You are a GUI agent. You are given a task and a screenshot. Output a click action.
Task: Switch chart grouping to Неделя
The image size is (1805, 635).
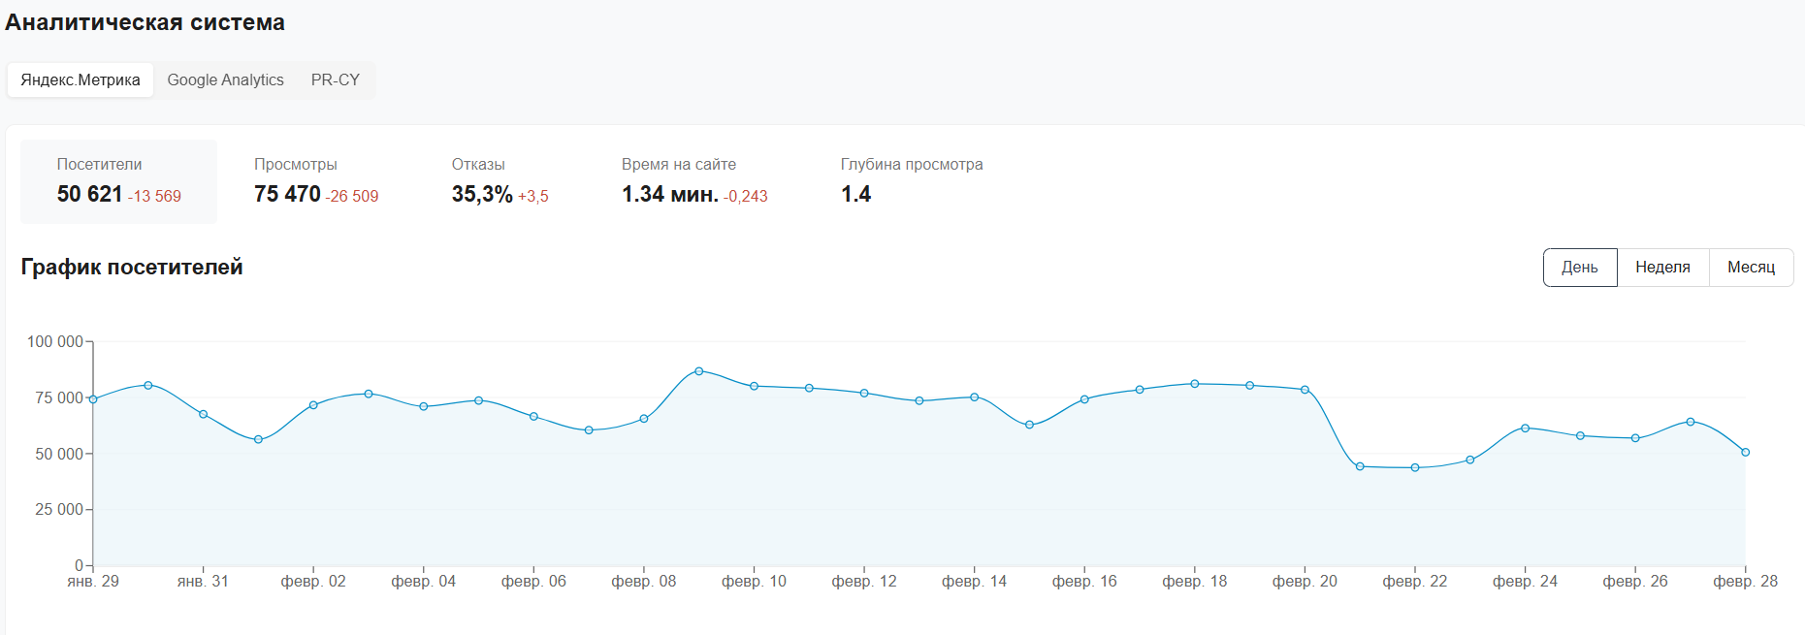click(1662, 268)
